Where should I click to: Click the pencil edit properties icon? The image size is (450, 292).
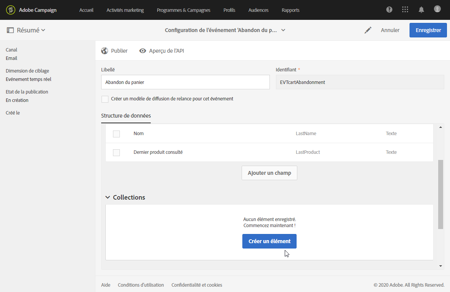point(368,30)
